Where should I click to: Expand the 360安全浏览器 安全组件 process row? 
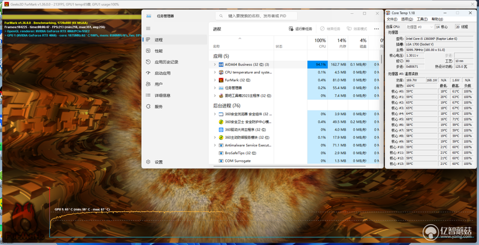pyautogui.click(x=215, y=114)
